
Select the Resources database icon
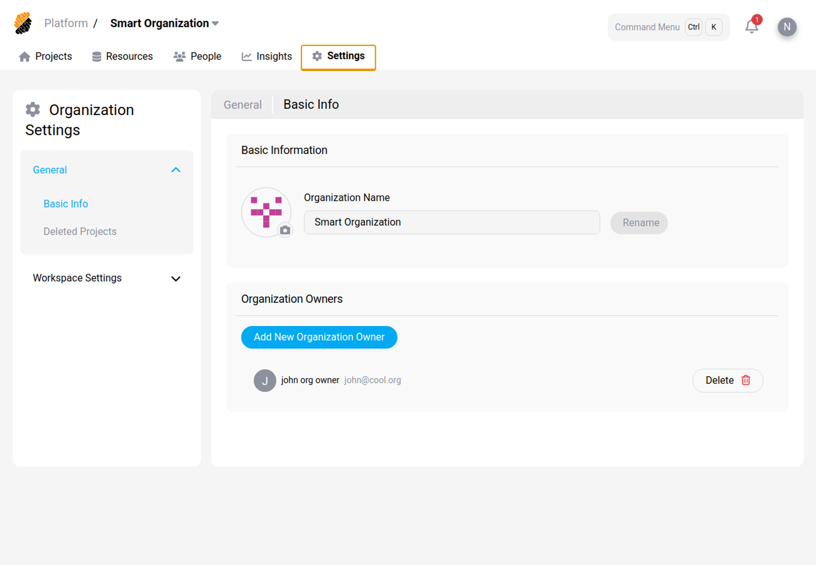[x=96, y=56]
